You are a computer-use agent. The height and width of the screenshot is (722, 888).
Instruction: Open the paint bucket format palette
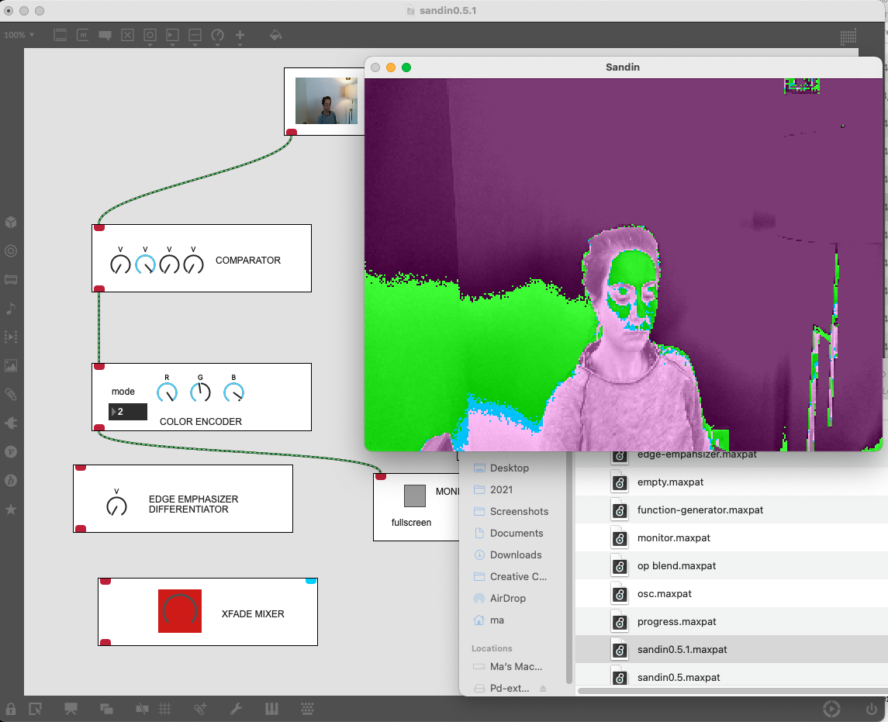point(275,35)
